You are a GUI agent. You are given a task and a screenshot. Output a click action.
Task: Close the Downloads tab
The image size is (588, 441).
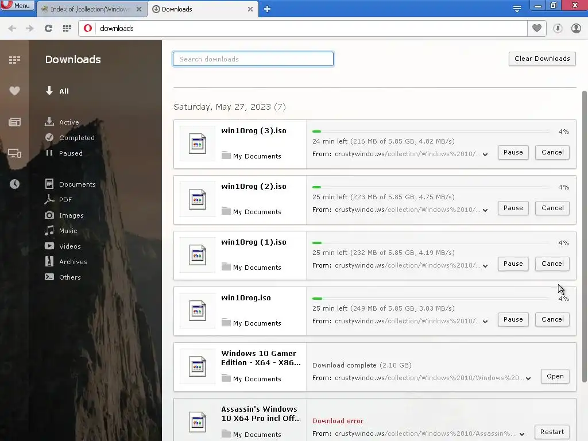point(250,9)
